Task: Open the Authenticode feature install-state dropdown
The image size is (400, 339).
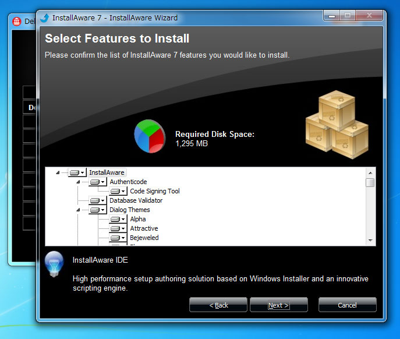Action: click(x=97, y=182)
